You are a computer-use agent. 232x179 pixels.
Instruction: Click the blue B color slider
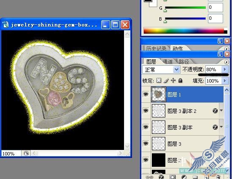185,19
